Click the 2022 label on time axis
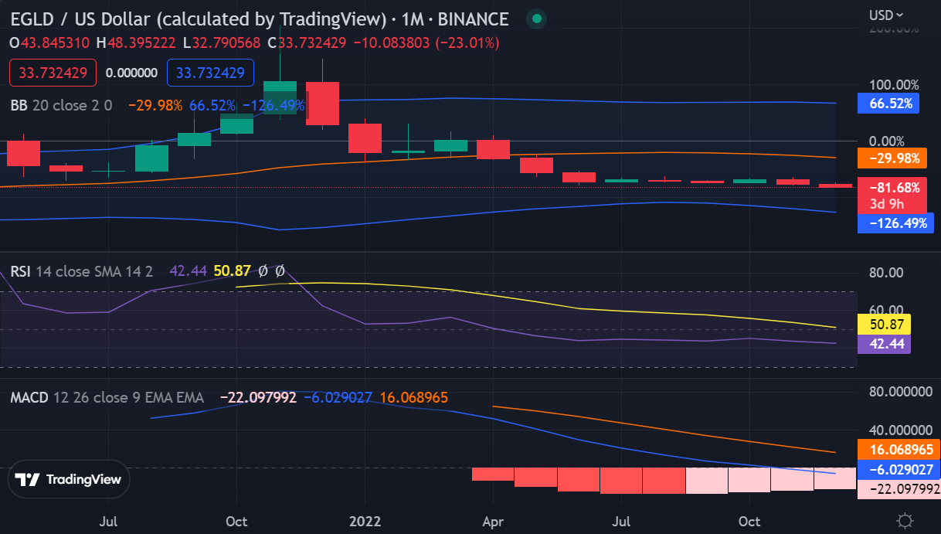 click(365, 520)
